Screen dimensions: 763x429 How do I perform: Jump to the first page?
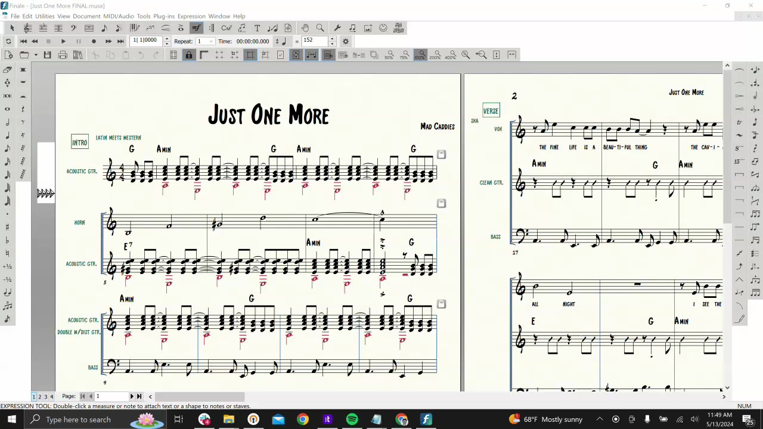(83, 396)
